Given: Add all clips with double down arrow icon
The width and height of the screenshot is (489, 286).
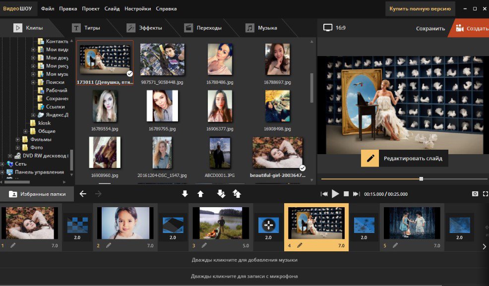Looking at the screenshot, I should (x=221, y=194).
